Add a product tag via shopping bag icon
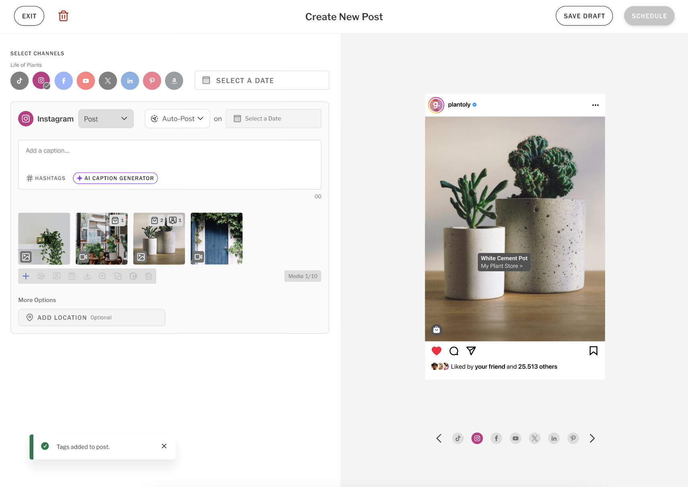This screenshot has width=688, height=487. [x=72, y=276]
